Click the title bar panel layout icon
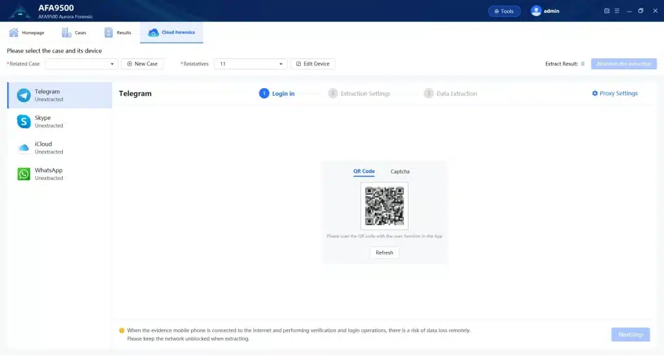The image size is (664, 356). pyautogui.click(x=607, y=11)
